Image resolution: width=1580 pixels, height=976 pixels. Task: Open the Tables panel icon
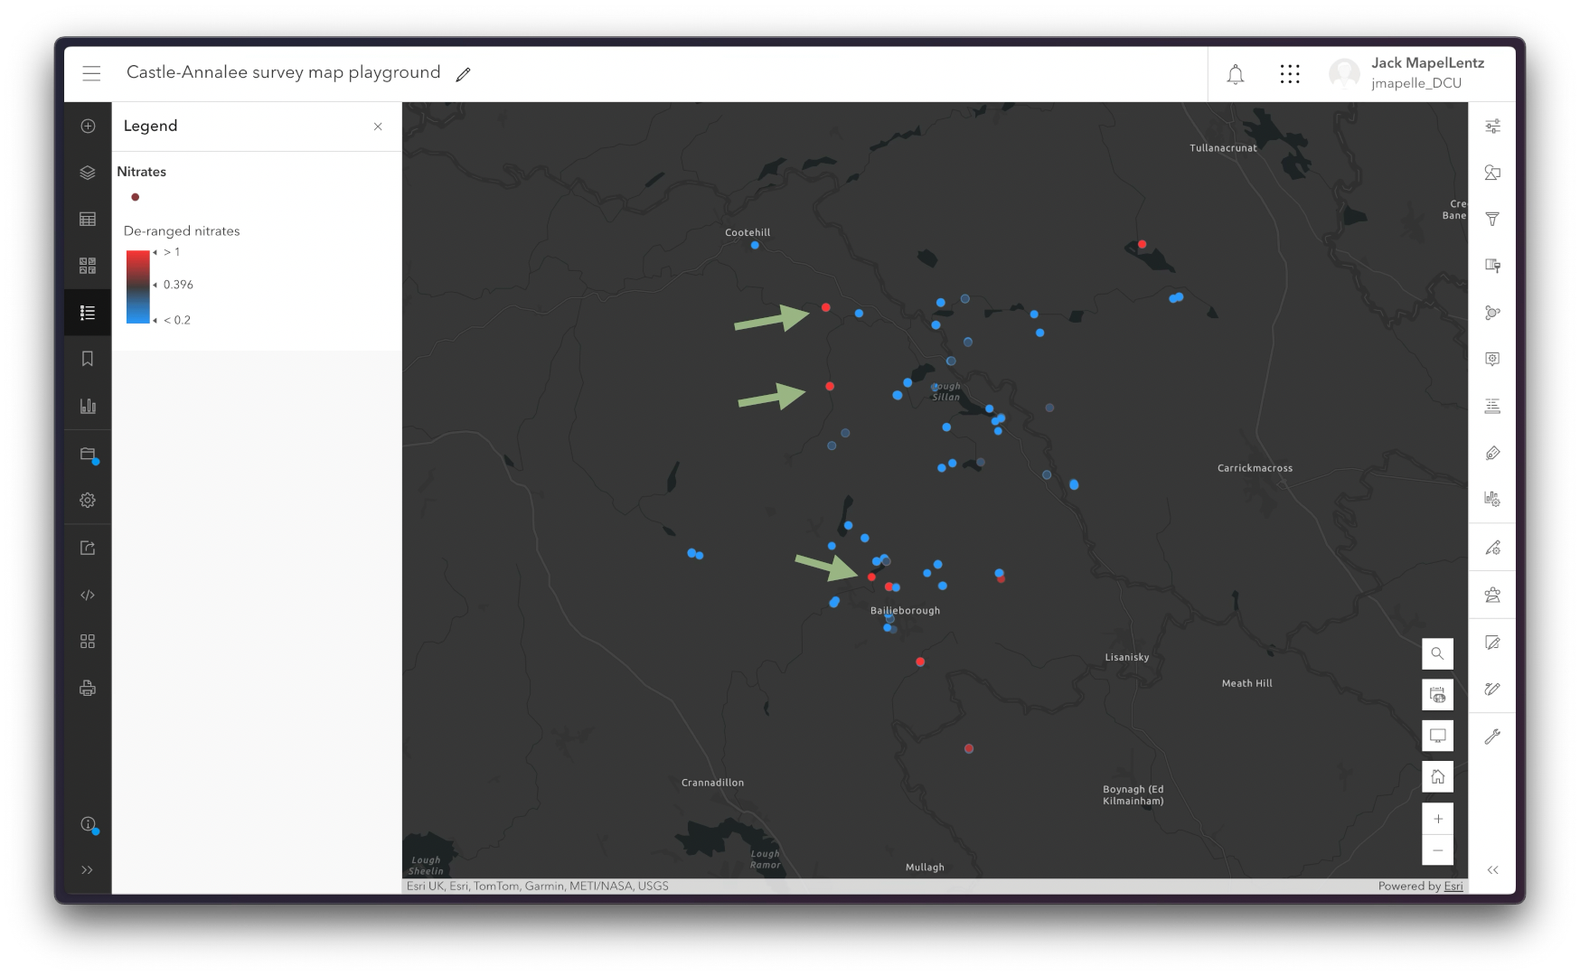click(88, 220)
